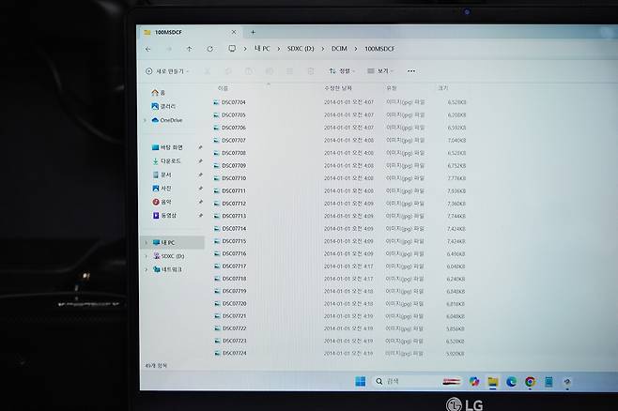The height and width of the screenshot is (411, 618).
Task: Open Copilot from the taskbar
Action: [x=474, y=381]
